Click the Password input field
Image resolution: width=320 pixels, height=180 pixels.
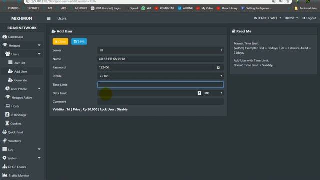pyautogui.click(x=155, y=67)
